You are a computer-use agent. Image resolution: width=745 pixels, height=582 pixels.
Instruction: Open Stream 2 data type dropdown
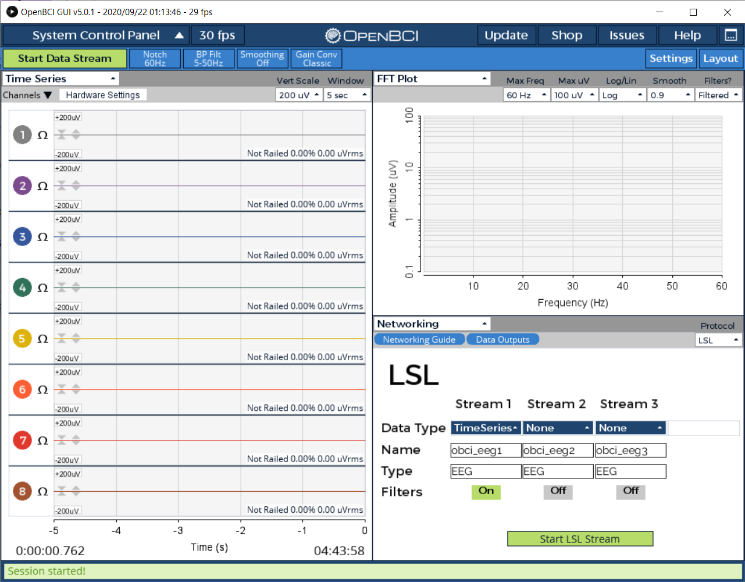click(558, 428)
